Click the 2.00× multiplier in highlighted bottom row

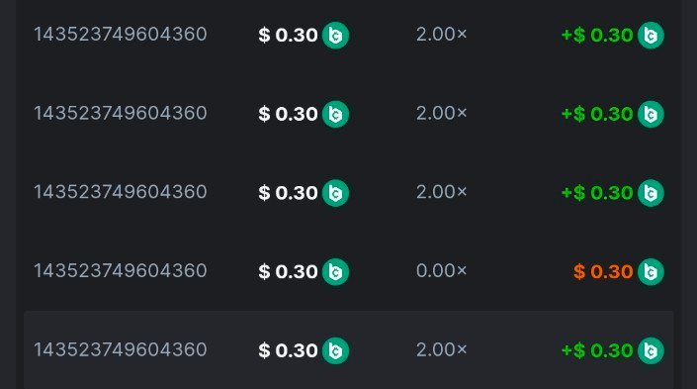pyautogui.click(x=441, y=349)
